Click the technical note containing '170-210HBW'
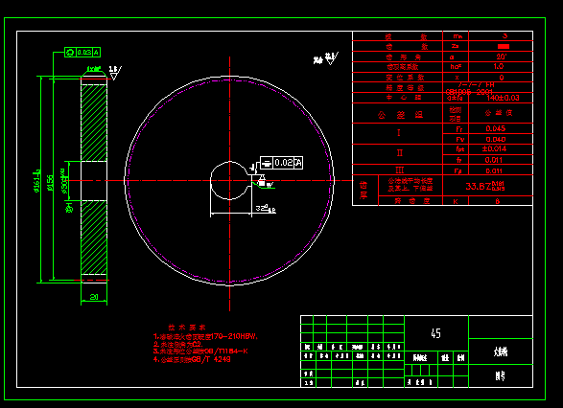The height and width of the screenshot is (408, 563). click(x=205, y=336)
